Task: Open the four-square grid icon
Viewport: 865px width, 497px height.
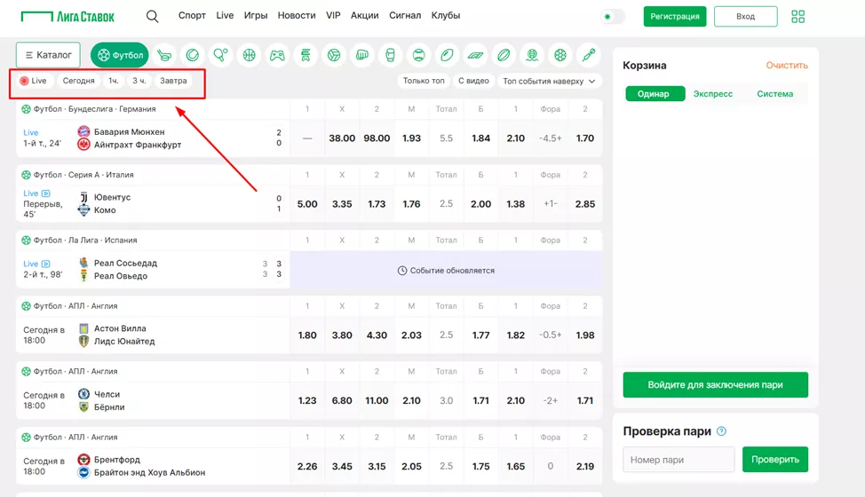Action: (798, 17)
